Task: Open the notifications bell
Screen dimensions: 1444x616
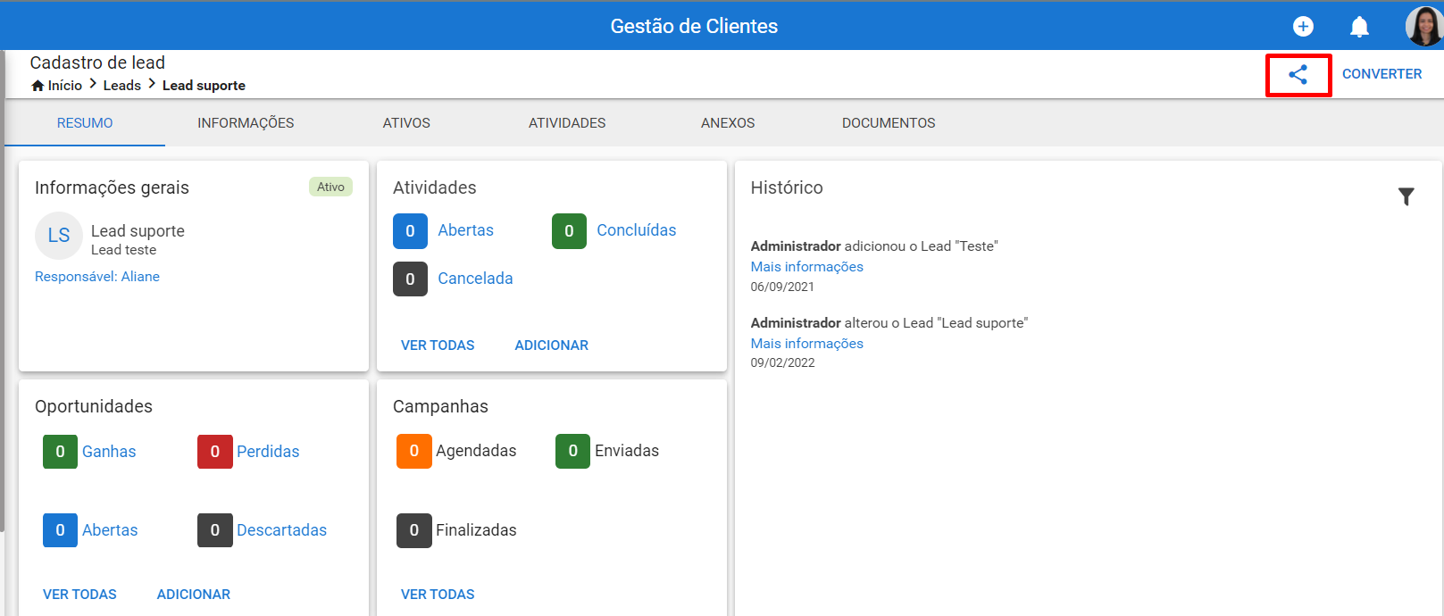Action: (1359, 27)
